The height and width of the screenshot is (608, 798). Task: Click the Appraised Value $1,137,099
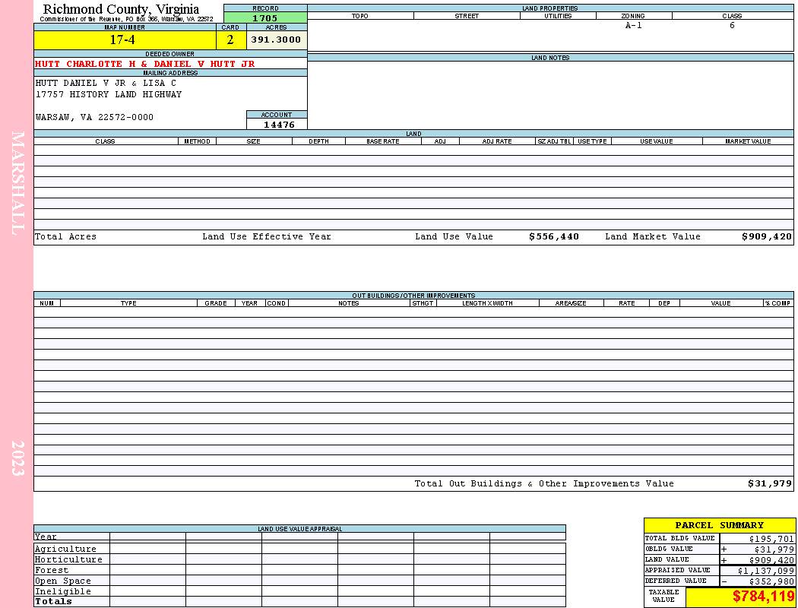click(x=765, y=571)
